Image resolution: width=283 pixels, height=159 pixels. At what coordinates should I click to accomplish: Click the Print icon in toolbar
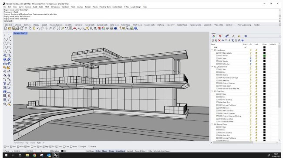tap(18, 28)
